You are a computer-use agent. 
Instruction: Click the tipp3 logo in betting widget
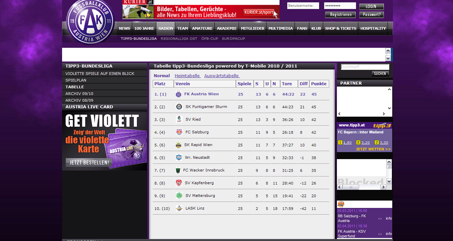(x=382, y=125)
